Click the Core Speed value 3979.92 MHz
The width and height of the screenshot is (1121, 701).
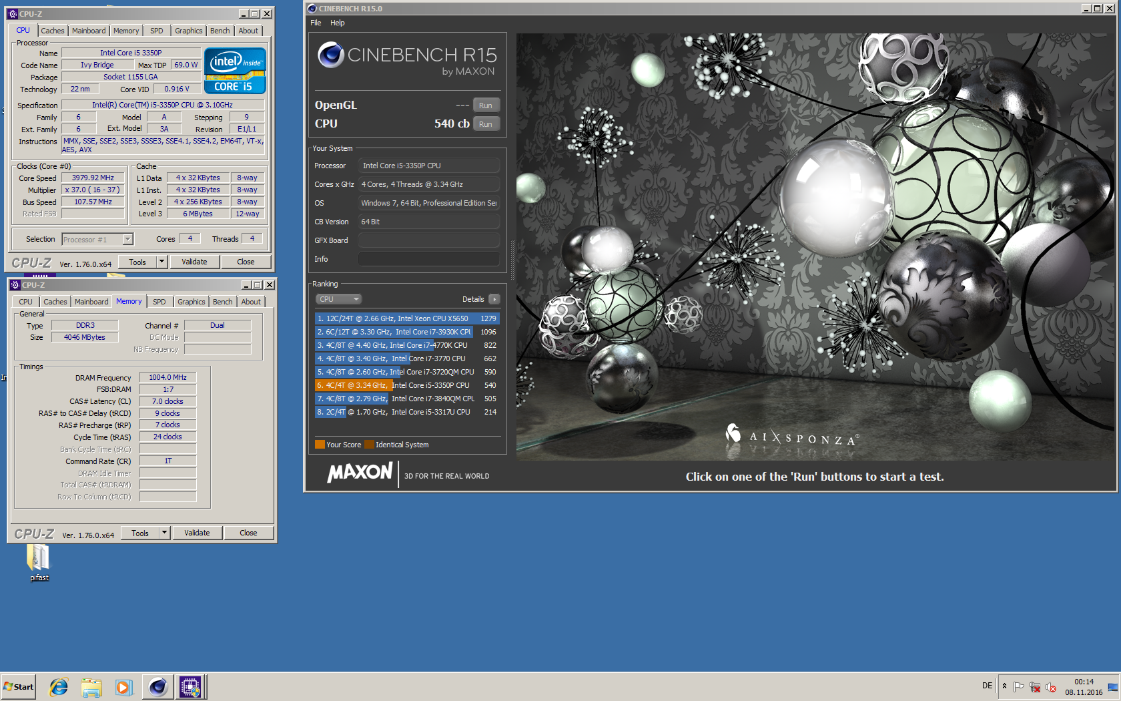coord(93,178)
